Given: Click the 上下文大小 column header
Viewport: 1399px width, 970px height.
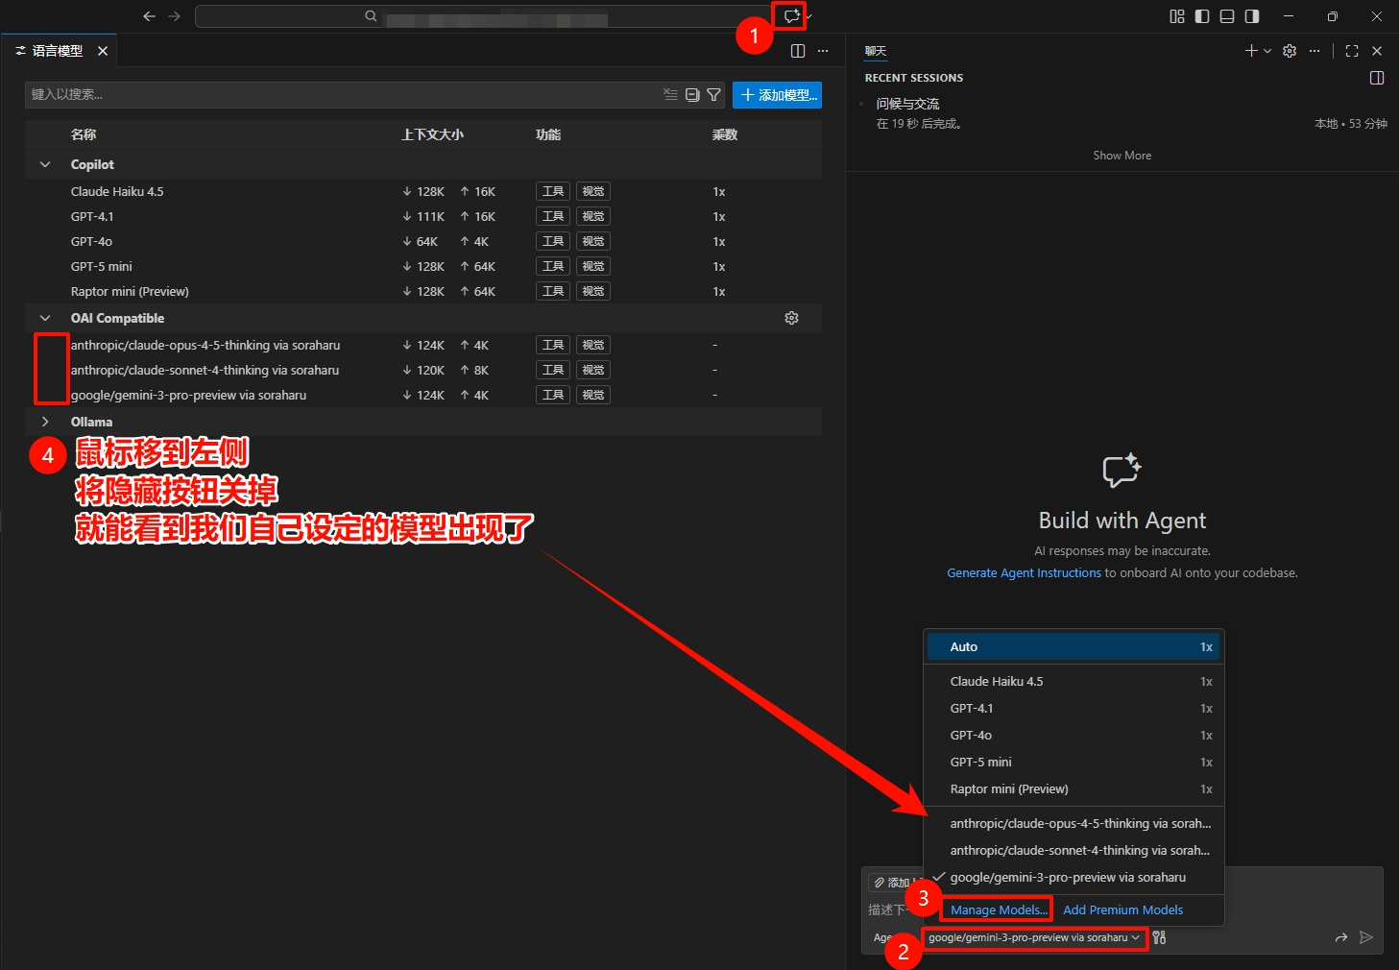Looking at the screenshot, I should pos(432,134).
